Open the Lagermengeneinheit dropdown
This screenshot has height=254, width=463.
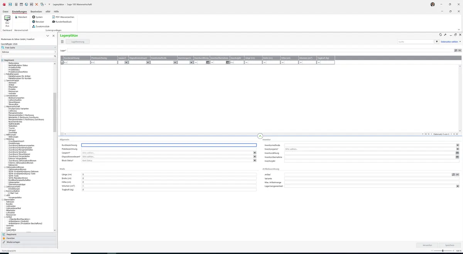click(458, 186)
